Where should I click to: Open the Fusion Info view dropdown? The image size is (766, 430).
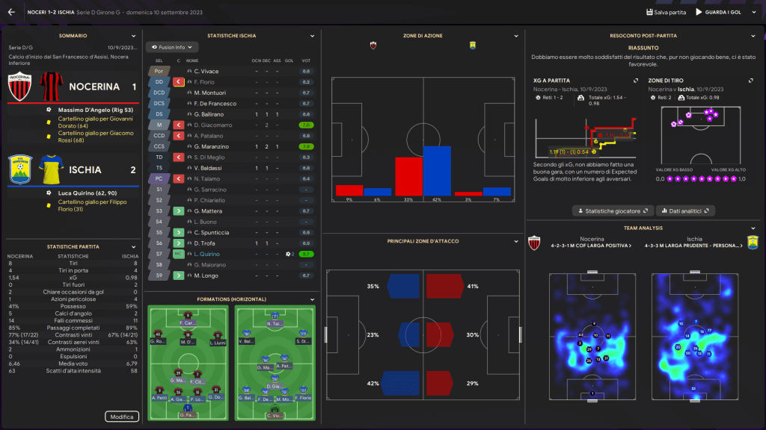click(172, 46)
